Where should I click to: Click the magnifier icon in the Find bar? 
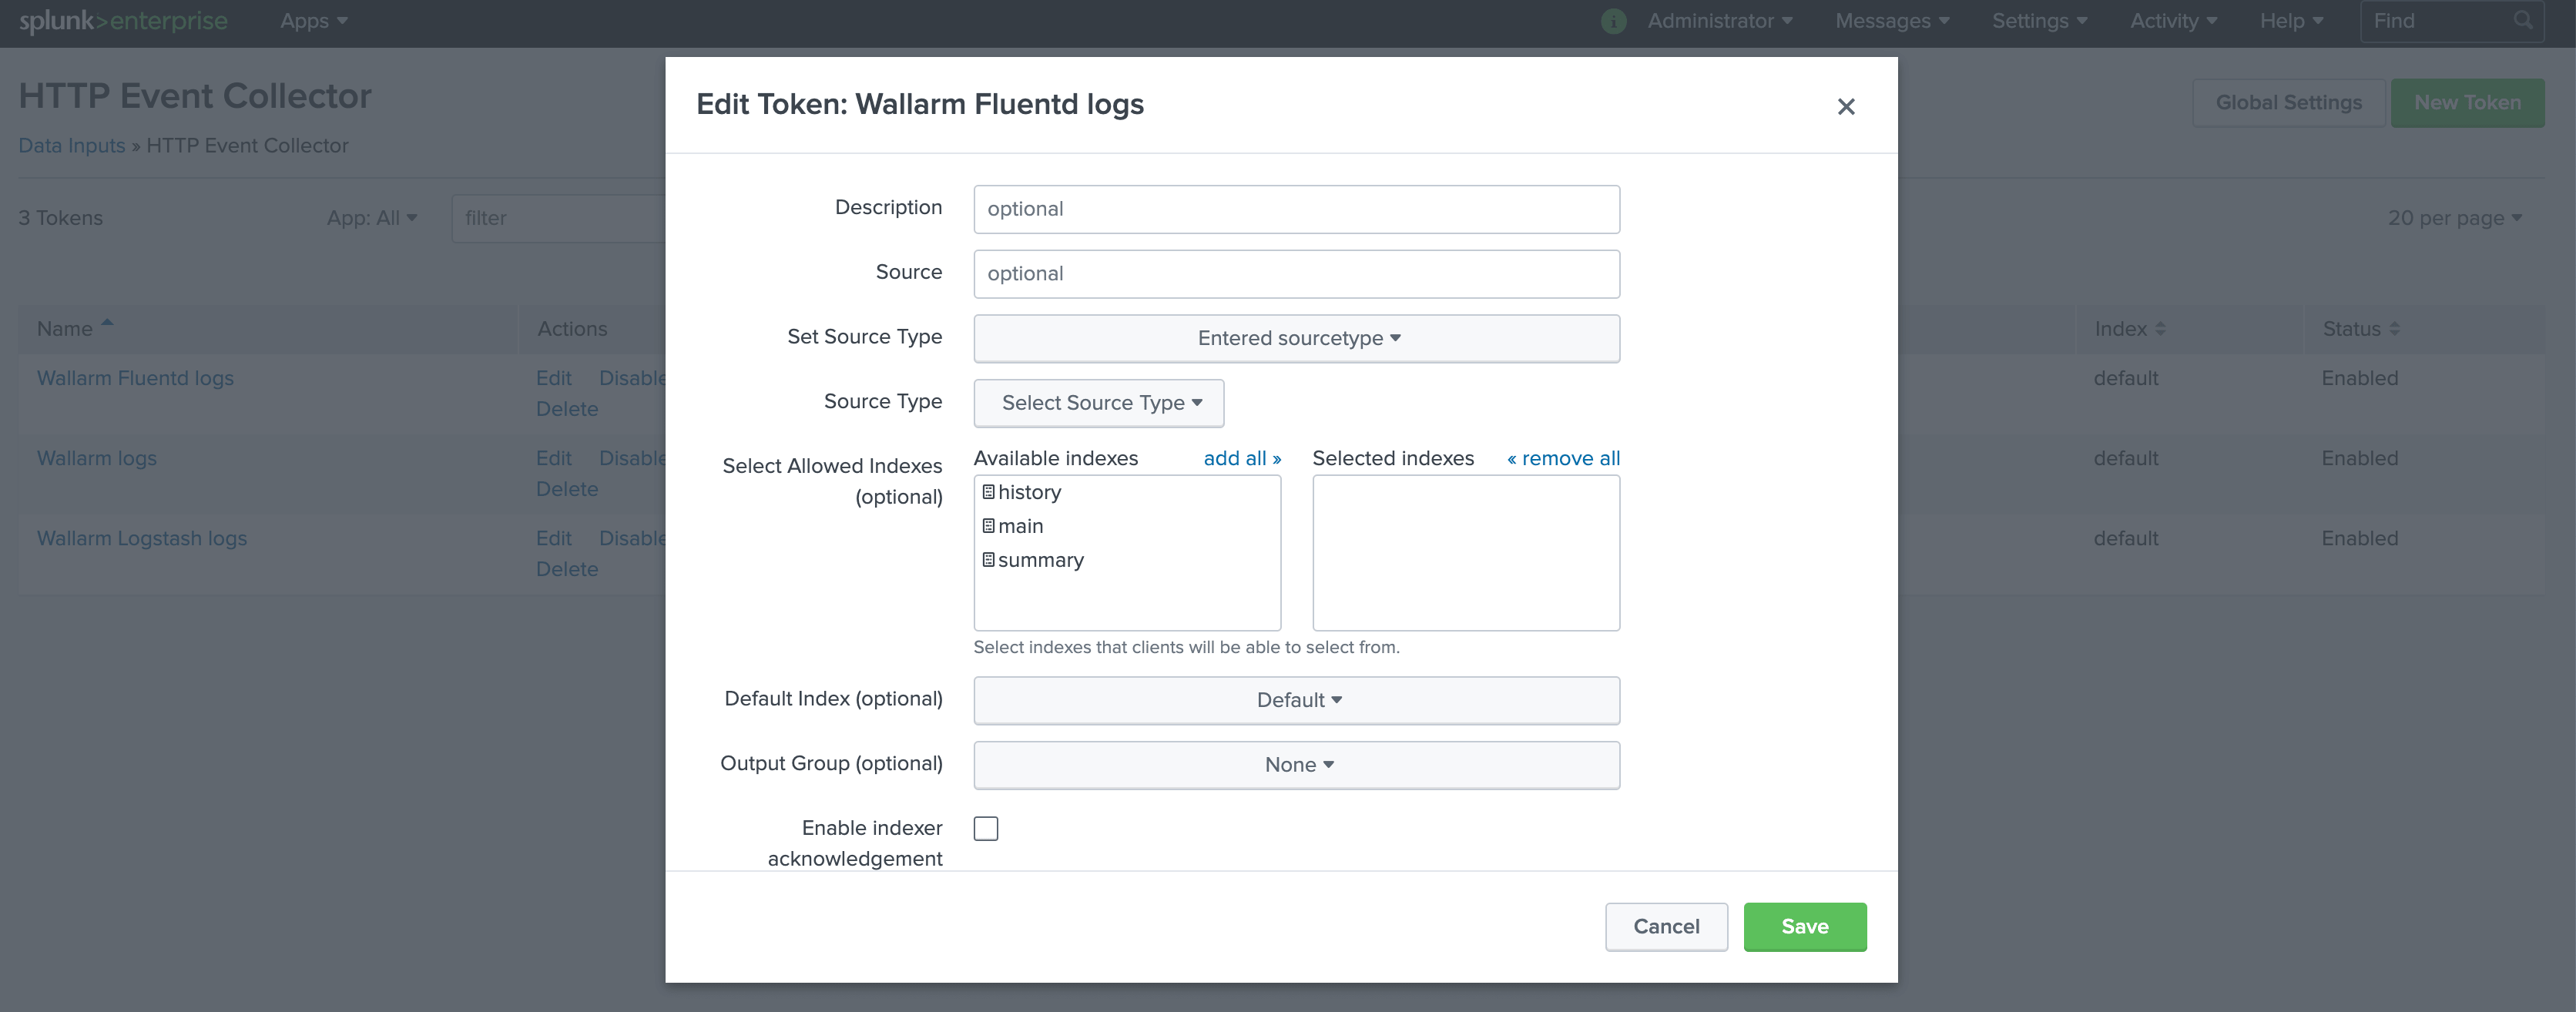pos(2522,20)
